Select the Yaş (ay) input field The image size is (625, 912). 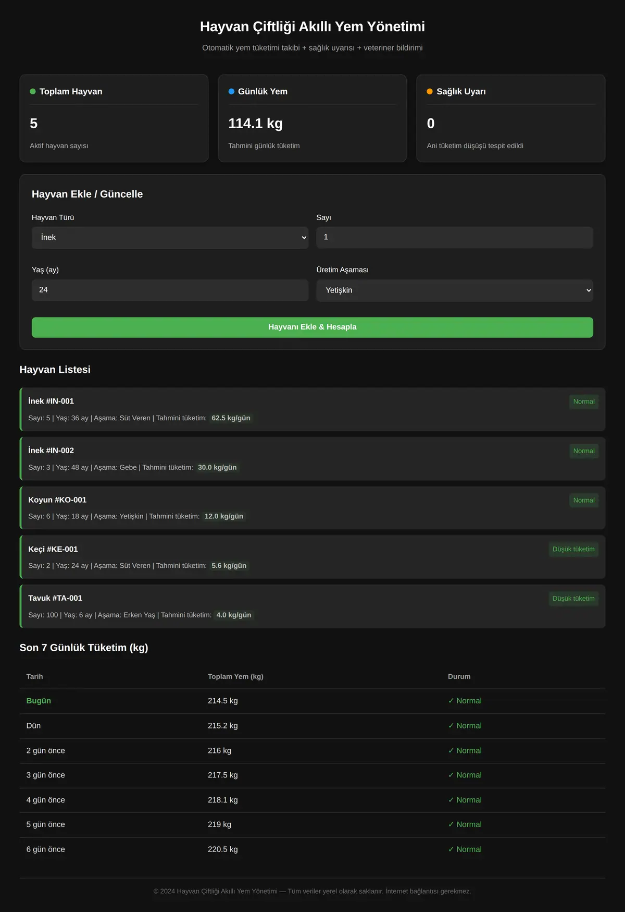click(x=170, y=290)
